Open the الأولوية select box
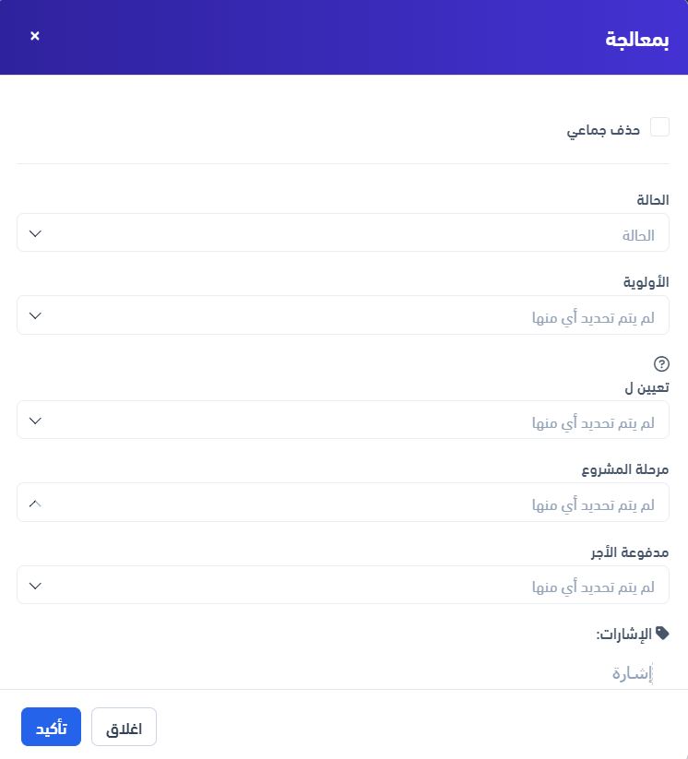 coord(343,315)
